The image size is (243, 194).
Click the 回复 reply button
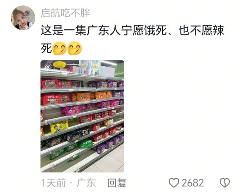[117, 183]
